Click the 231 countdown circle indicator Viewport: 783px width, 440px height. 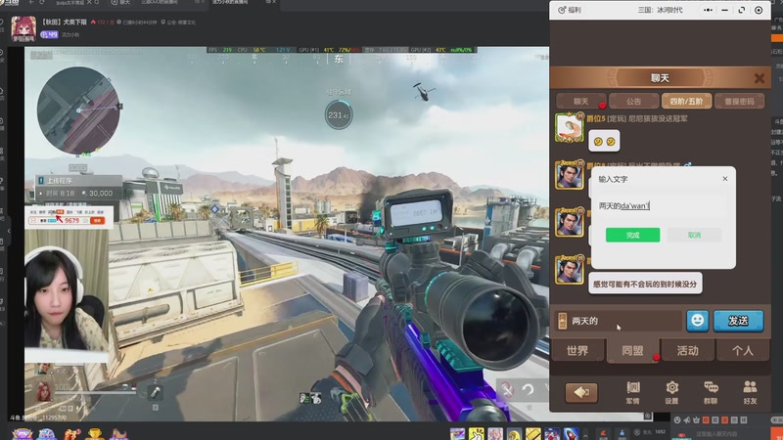point(338,115)
